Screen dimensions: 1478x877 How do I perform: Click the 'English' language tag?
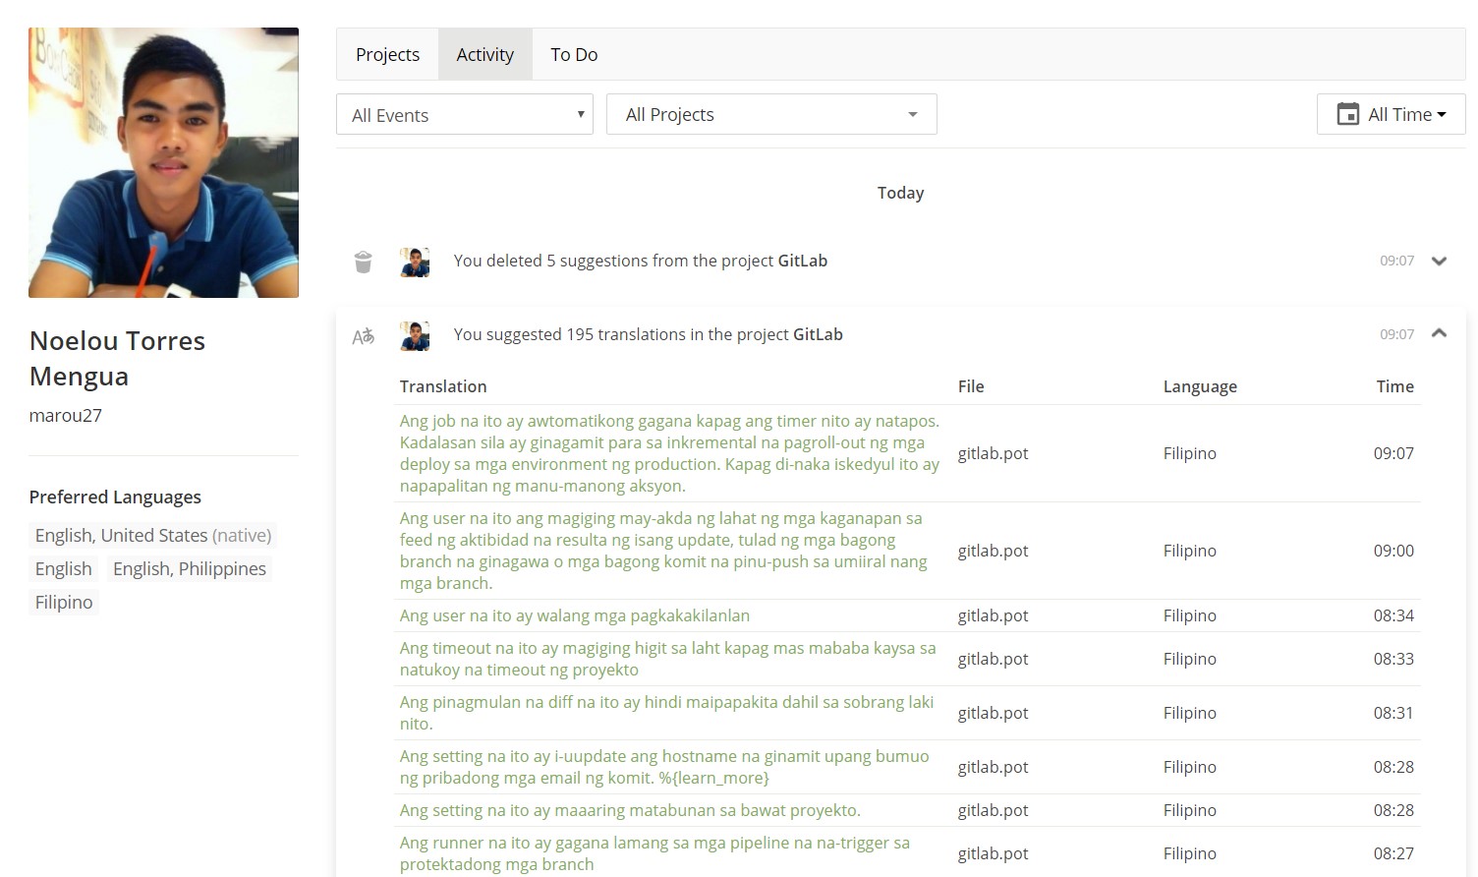tap(64, 568)
